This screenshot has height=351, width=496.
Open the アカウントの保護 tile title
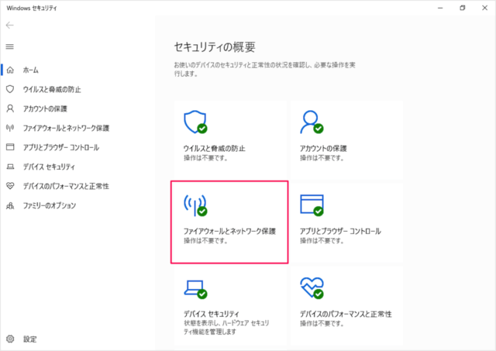[x=323, y=148]
